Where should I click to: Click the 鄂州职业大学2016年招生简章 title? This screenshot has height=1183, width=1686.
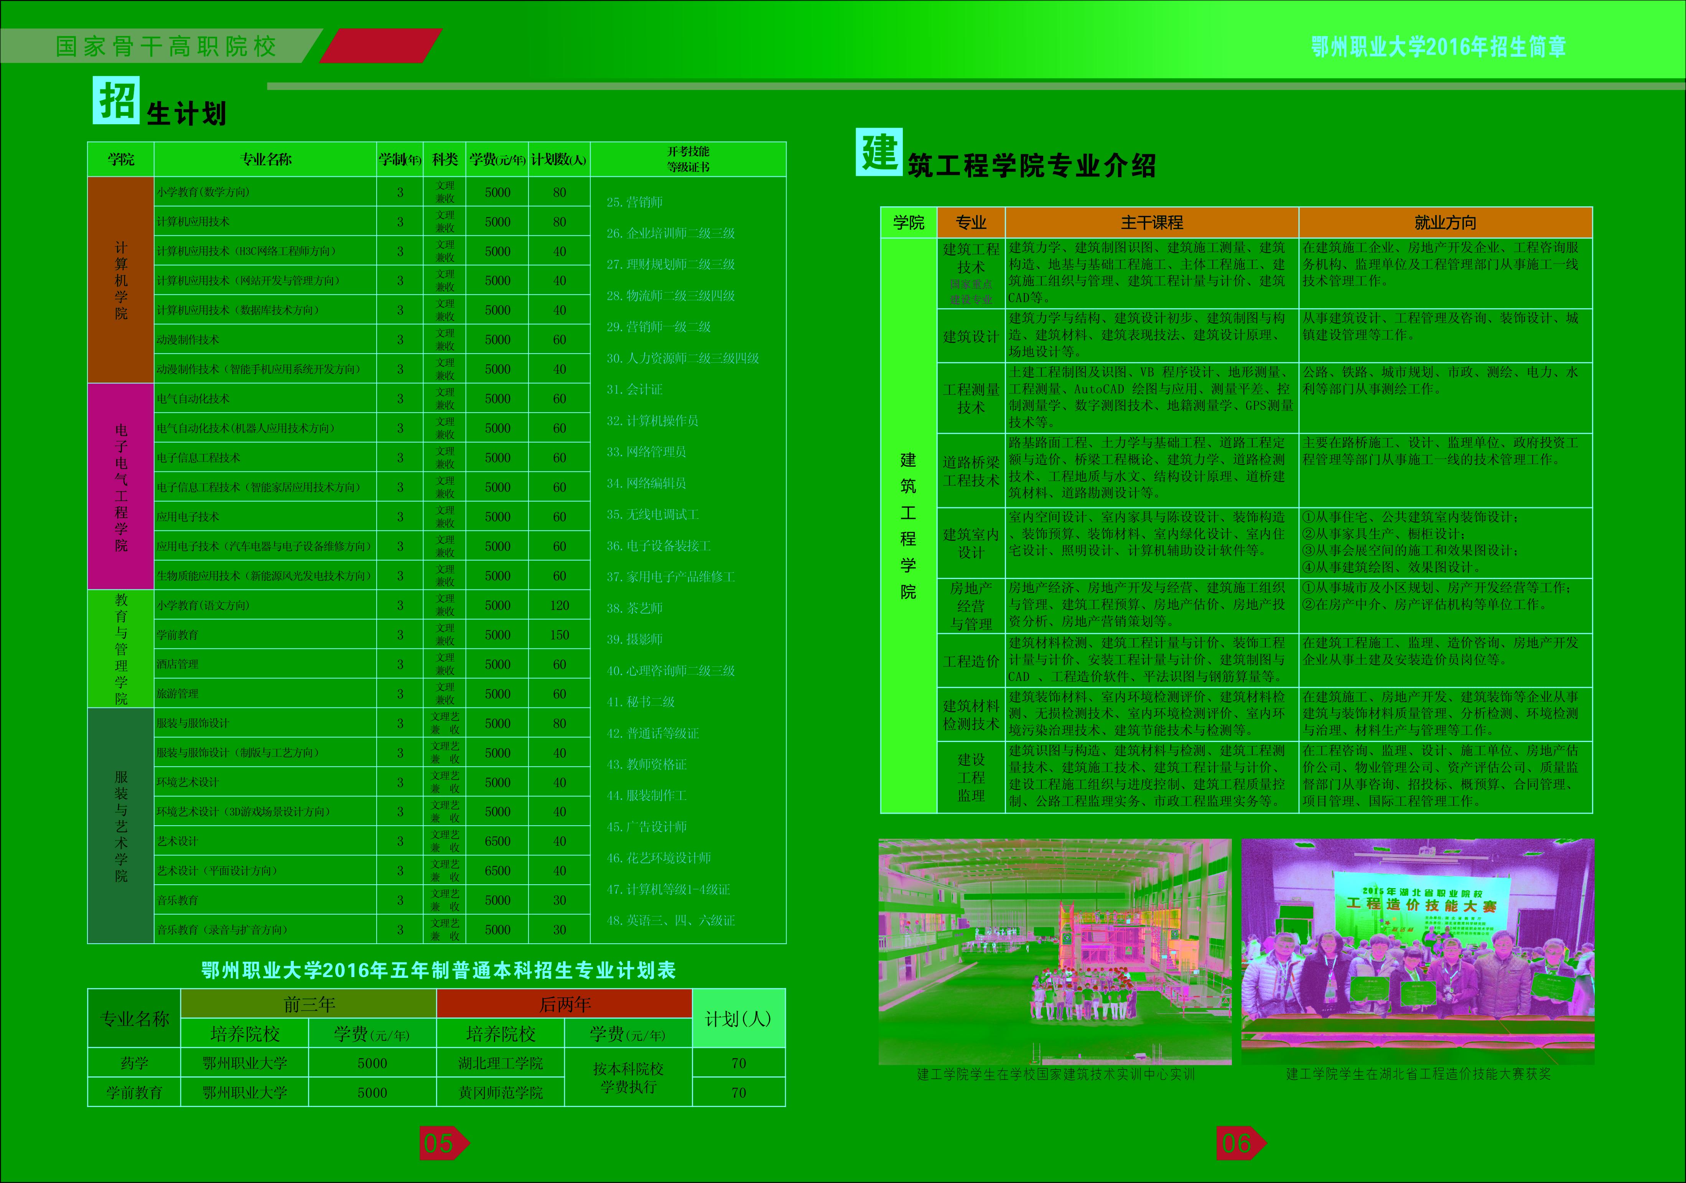(x=1439, y=47)
